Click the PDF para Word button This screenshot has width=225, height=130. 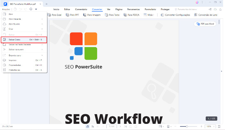coord(205,24)
